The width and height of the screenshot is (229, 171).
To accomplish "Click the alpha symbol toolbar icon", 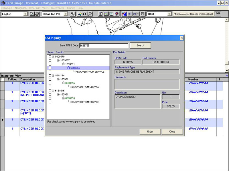I will pos(85,14).
